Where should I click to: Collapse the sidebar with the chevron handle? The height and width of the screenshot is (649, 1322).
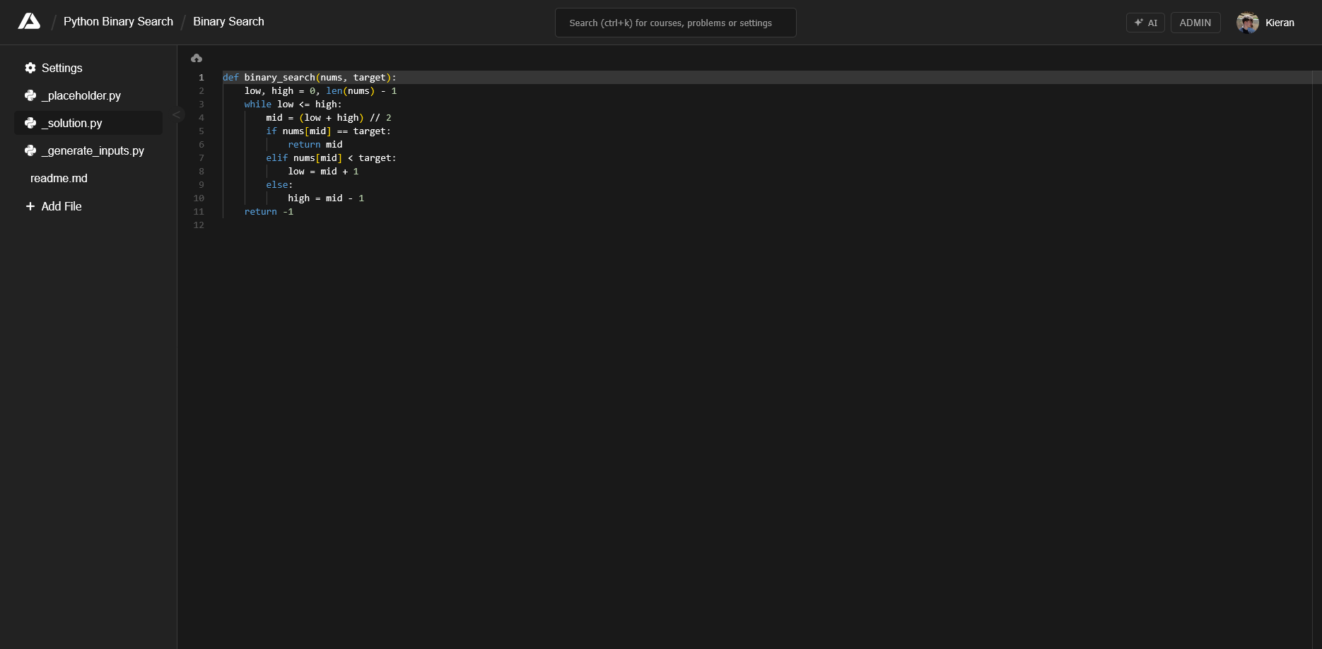(x=177, y=114)
